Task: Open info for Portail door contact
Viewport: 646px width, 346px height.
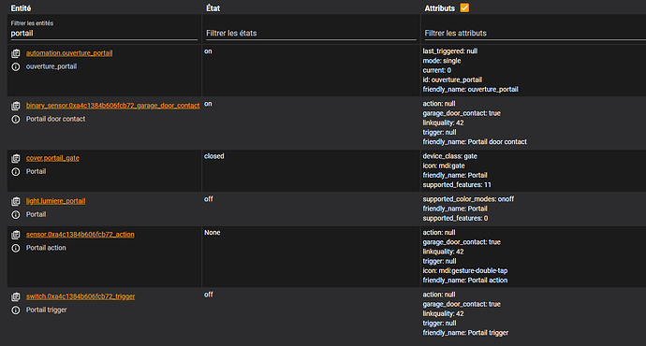Action: coord(16,120)
